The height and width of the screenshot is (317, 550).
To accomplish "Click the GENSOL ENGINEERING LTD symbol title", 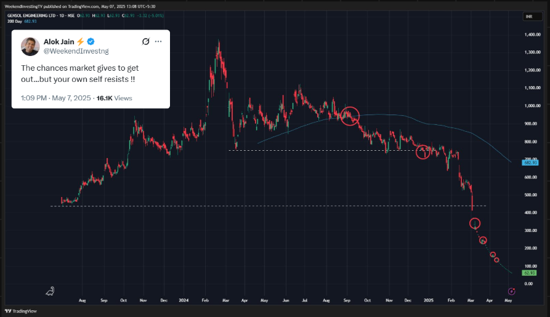I will coord(31,15).
